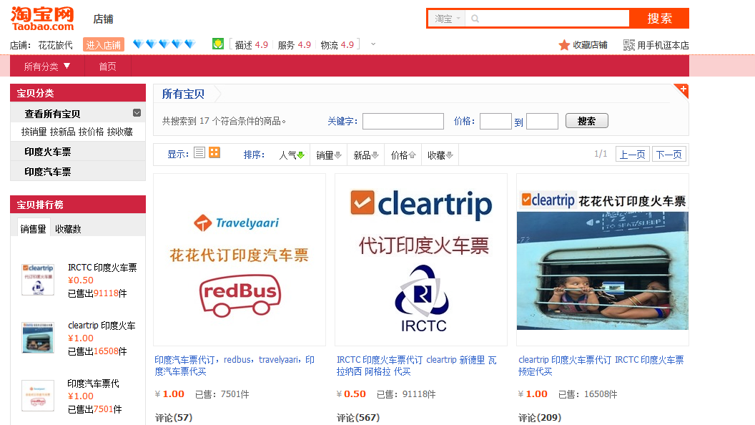Viewport: 755px width, 425px height.
Task: Click the search magnifier icon in top bar
Action: (x=475, y=19)
